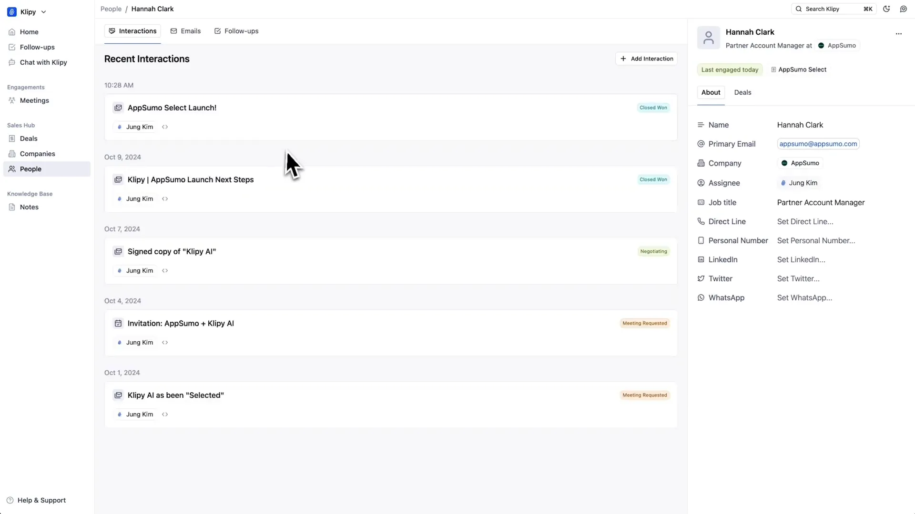Expand code arrows under Signed copy of "Klipy AI"
The width and height of the screenshot is (915, 514).
pos(165,271)
